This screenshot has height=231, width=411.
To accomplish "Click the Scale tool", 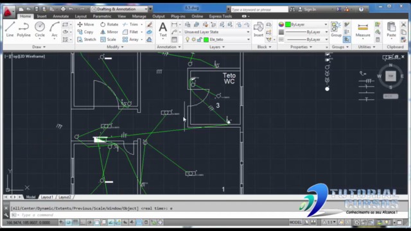I will pyautogui.click(x=109, y=39).
